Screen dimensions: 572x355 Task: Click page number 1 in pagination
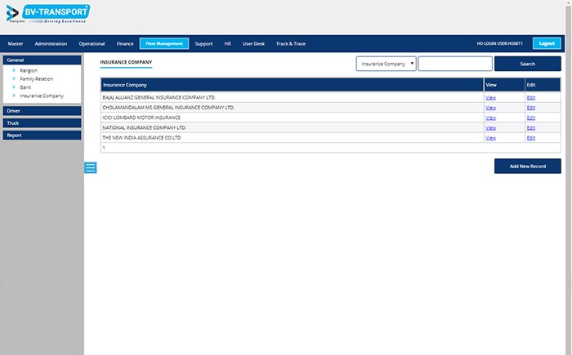(104, 148)
